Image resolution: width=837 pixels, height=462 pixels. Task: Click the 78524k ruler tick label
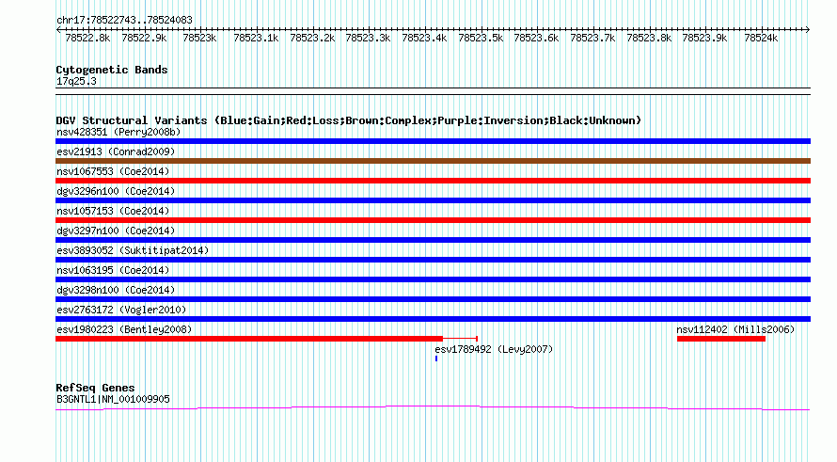(761, 38)
